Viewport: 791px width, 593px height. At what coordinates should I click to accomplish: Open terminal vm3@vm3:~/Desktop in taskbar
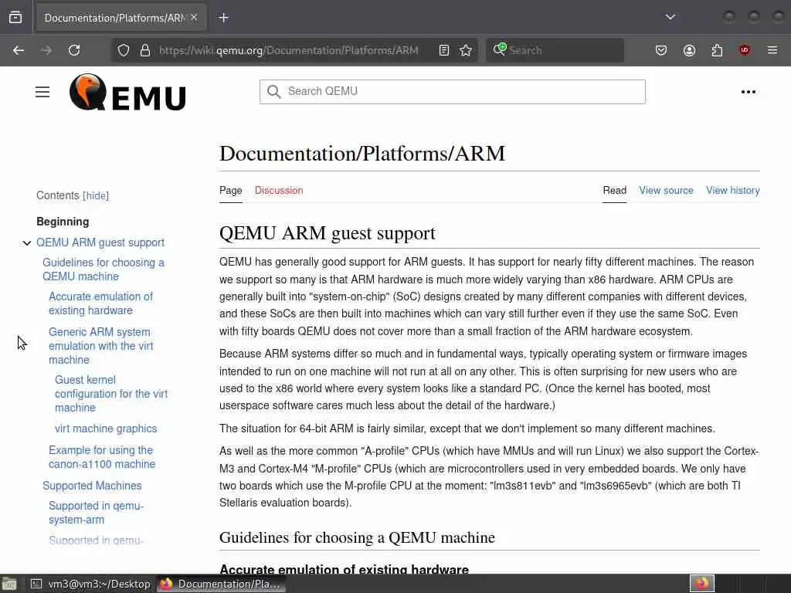pyautogui.click(x=91, y=584)
